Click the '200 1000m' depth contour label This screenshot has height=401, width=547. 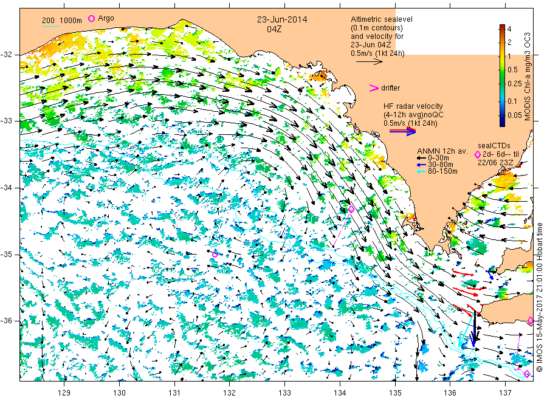[x=62, y=21]
